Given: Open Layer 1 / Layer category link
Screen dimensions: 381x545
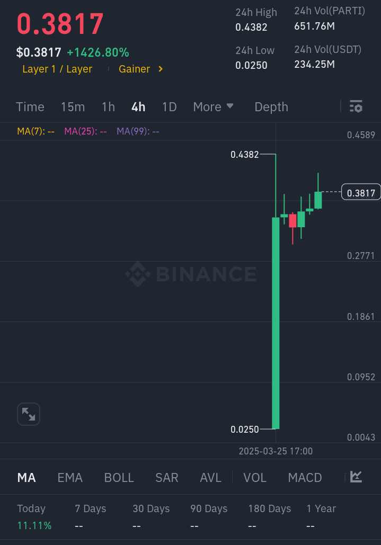Looking at the screenshot, I should click(57, 69).
